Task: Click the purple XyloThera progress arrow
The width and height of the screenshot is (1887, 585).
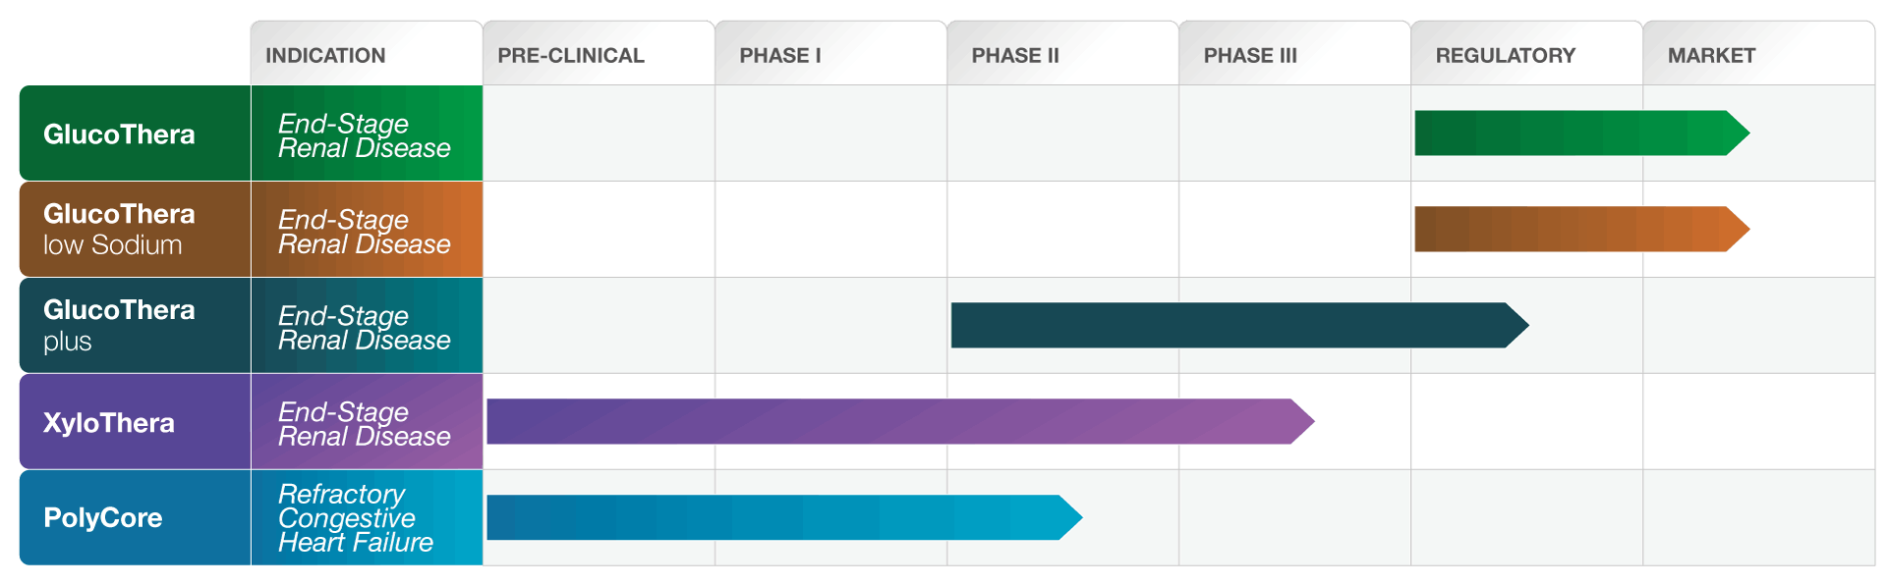Action: [900, 421]
